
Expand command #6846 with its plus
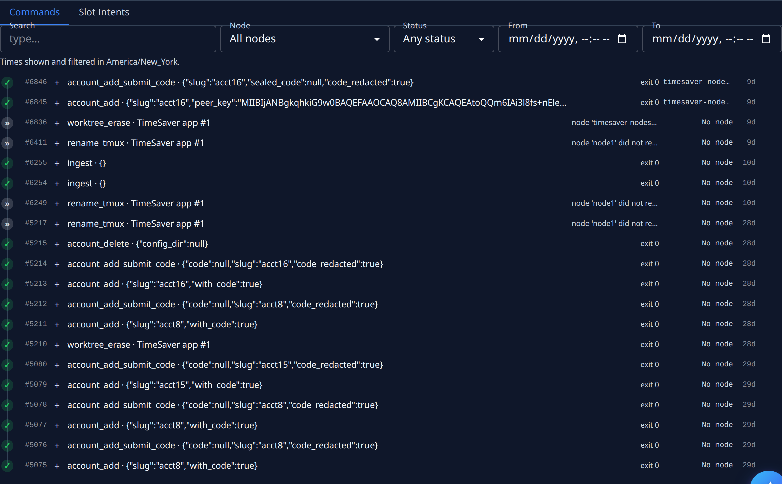point(57,83)
